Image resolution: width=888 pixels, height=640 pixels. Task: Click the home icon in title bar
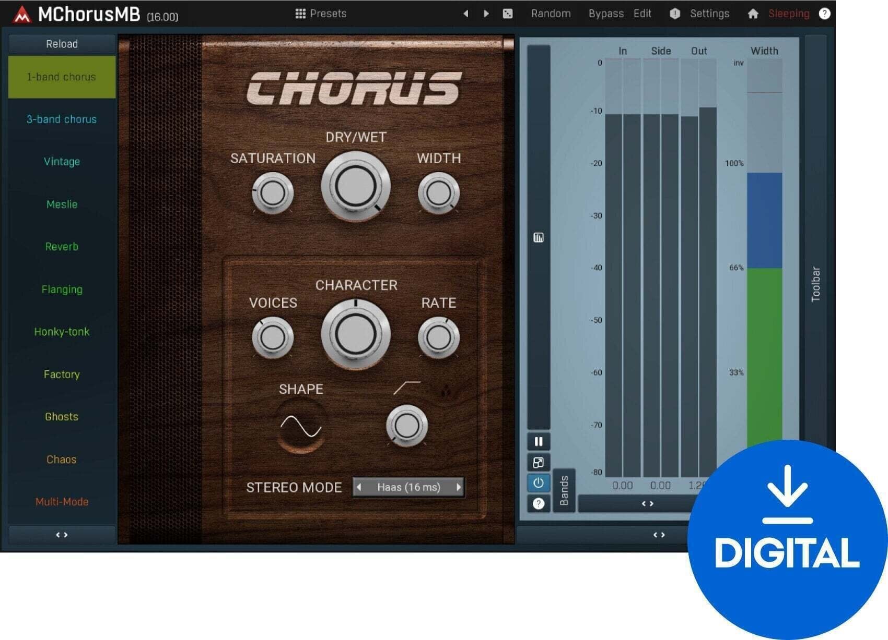pyautogui.click(x=753, y=14)
